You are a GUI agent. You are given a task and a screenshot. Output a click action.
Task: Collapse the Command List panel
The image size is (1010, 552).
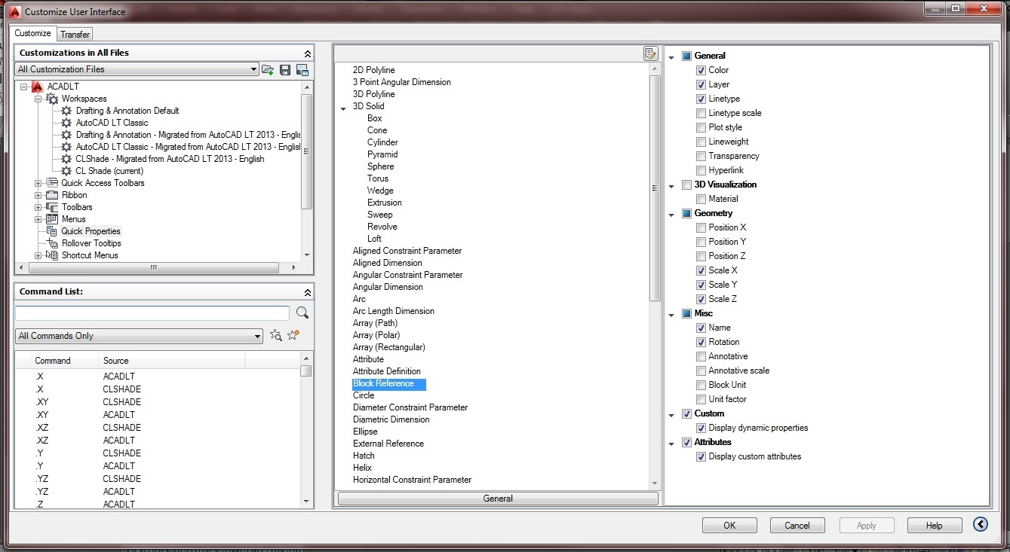(x=307, y=292)
